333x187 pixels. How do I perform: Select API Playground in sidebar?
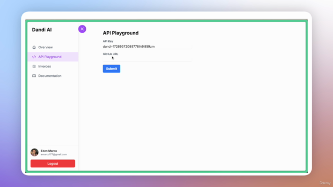53,57
